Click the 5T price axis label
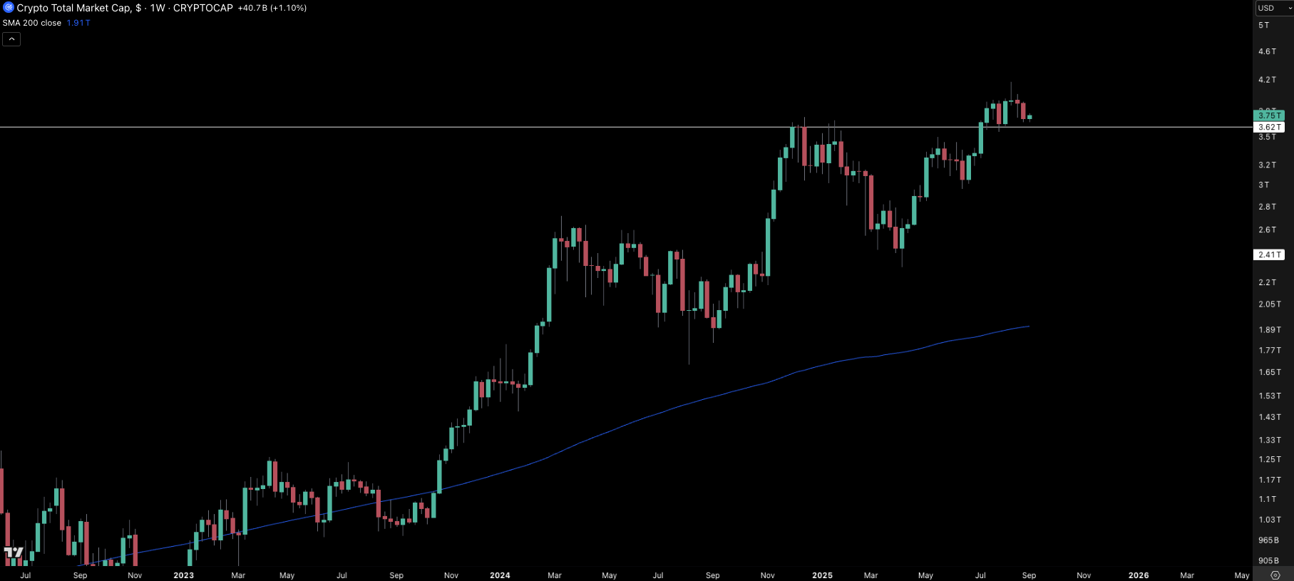This screenshot has width=1294, height=581. 1263,25
